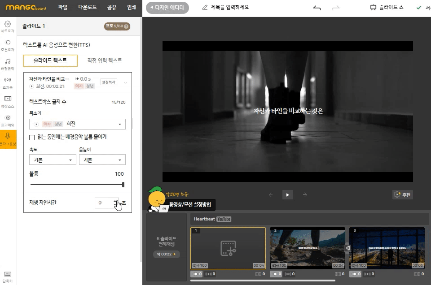
Task: Open the 공유 menu
Action: (112, 8)
